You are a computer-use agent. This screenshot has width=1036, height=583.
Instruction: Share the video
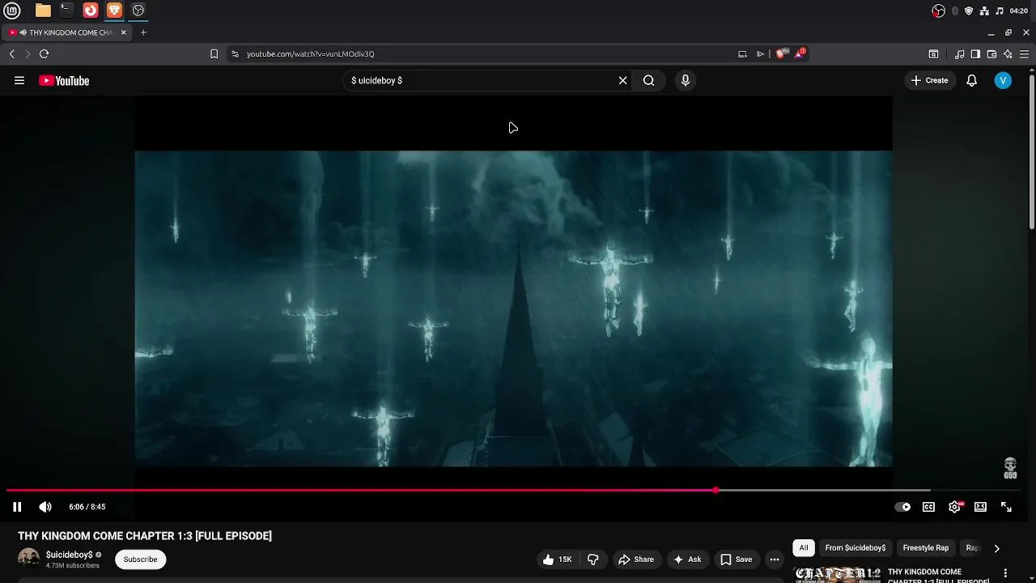coord(635,560)
